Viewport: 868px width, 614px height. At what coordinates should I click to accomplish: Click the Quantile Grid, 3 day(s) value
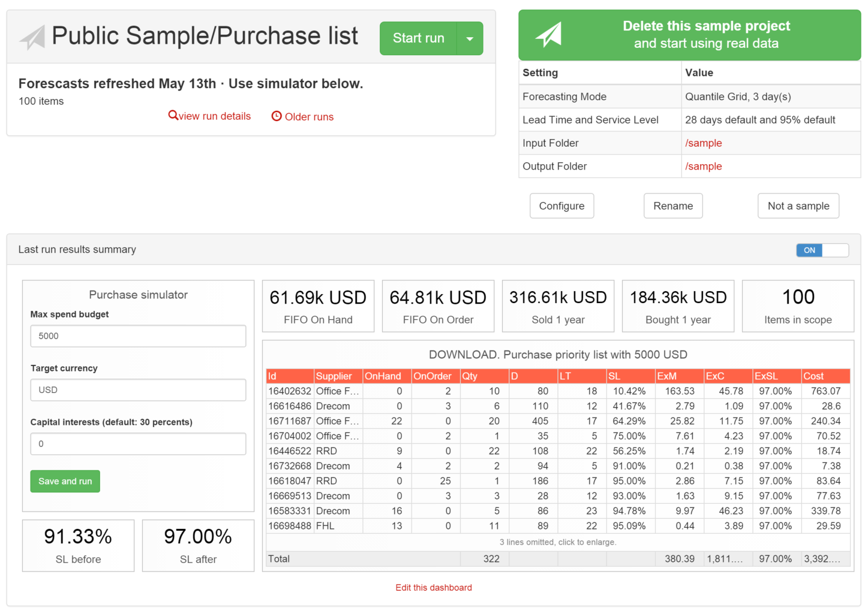(x=738, y=97)
